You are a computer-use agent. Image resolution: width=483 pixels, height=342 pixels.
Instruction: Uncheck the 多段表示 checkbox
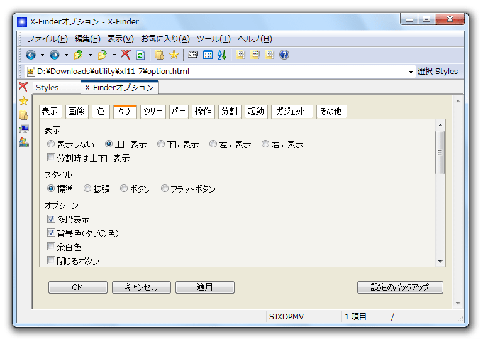(51, 219)
